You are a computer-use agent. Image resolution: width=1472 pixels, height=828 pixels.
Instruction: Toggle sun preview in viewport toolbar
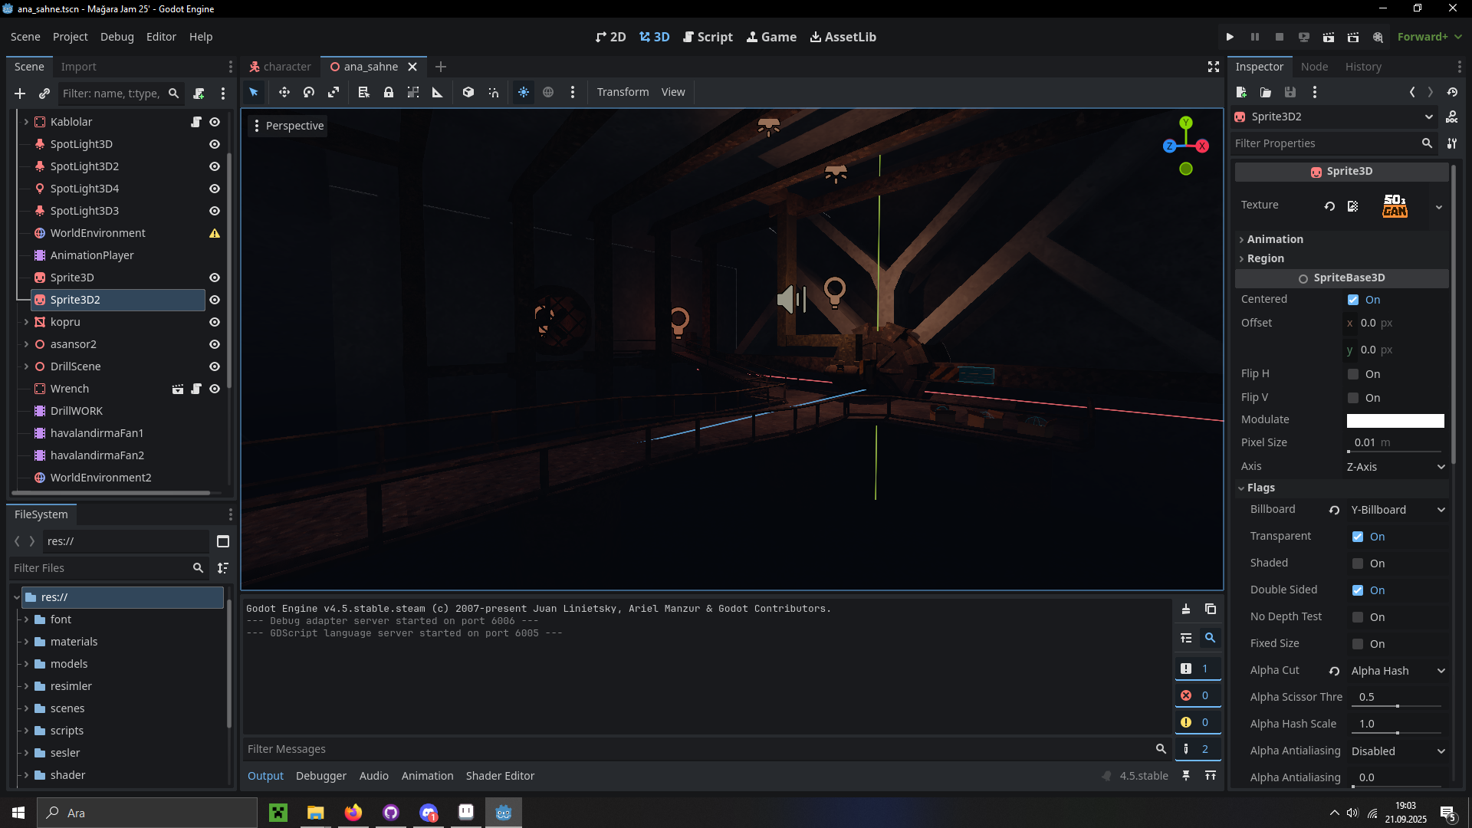coord(524,92)
